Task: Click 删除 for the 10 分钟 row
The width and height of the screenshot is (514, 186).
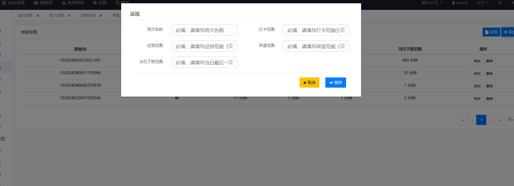Action: click(x=489, y=74)
